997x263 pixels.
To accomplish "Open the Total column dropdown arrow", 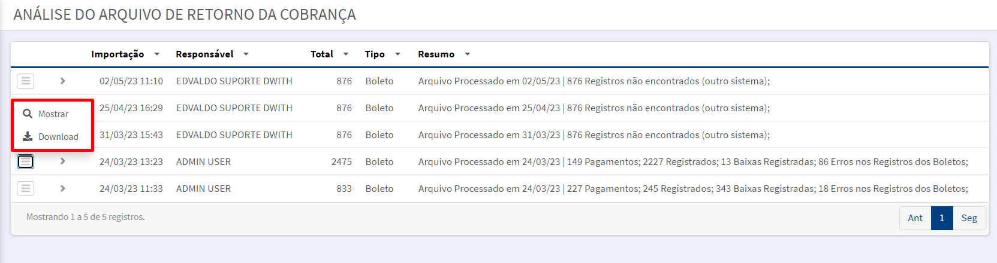I will [346, 54].
